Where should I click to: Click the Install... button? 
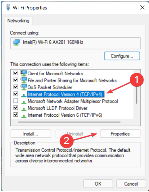click(x=31, y=134)
